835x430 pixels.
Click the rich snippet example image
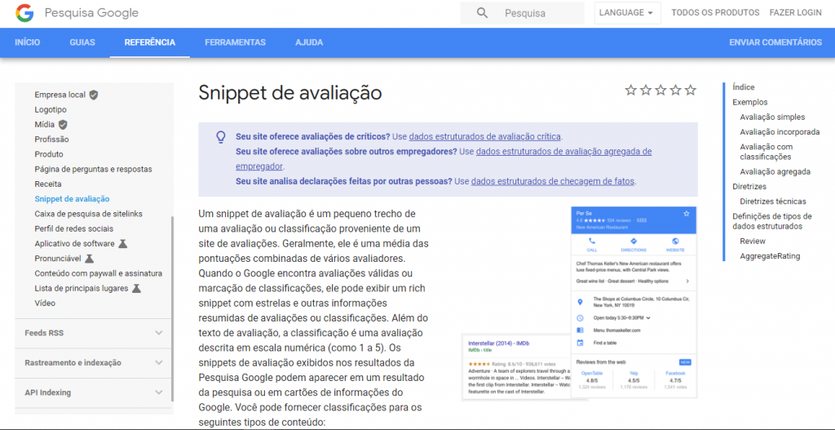coord(580,304)
